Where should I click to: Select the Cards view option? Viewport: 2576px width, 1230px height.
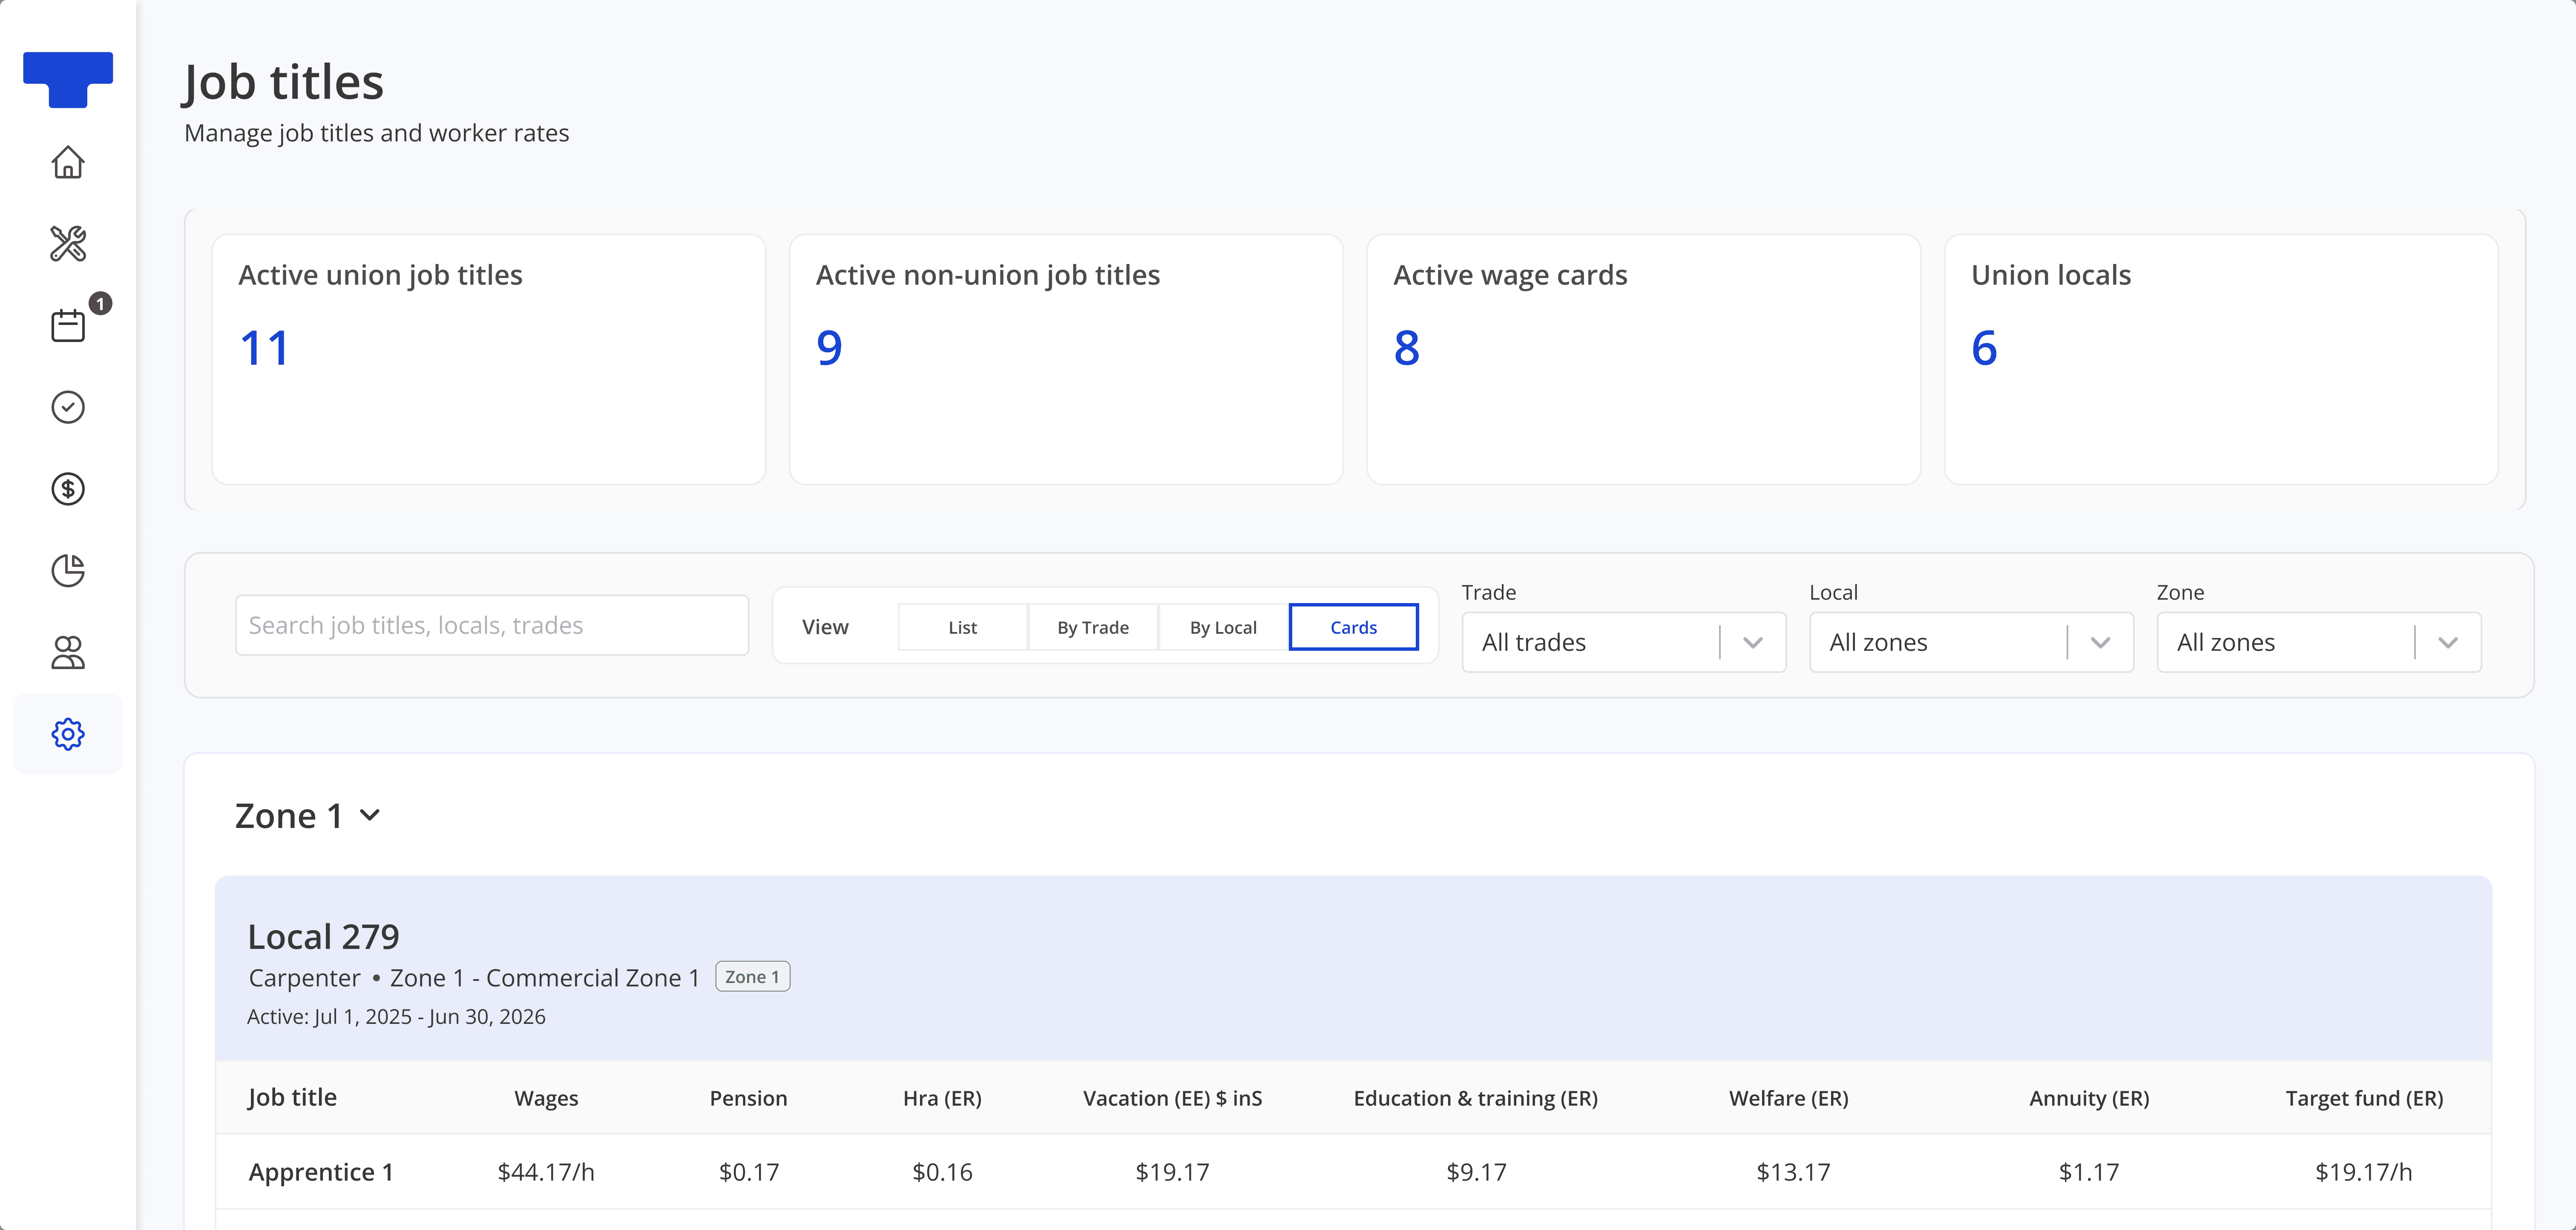pos(1353,627)
